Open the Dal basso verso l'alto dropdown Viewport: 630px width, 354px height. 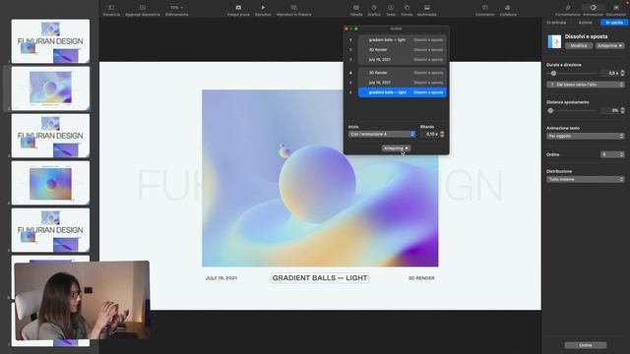point(586,85)
